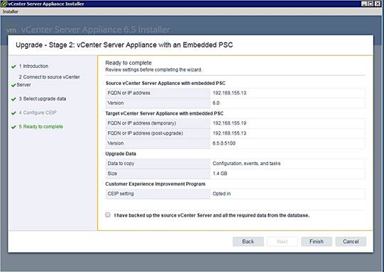The image size is (384, 272).
Task: Select step 3 Select upgrade data
Action: tap(43, 98)
